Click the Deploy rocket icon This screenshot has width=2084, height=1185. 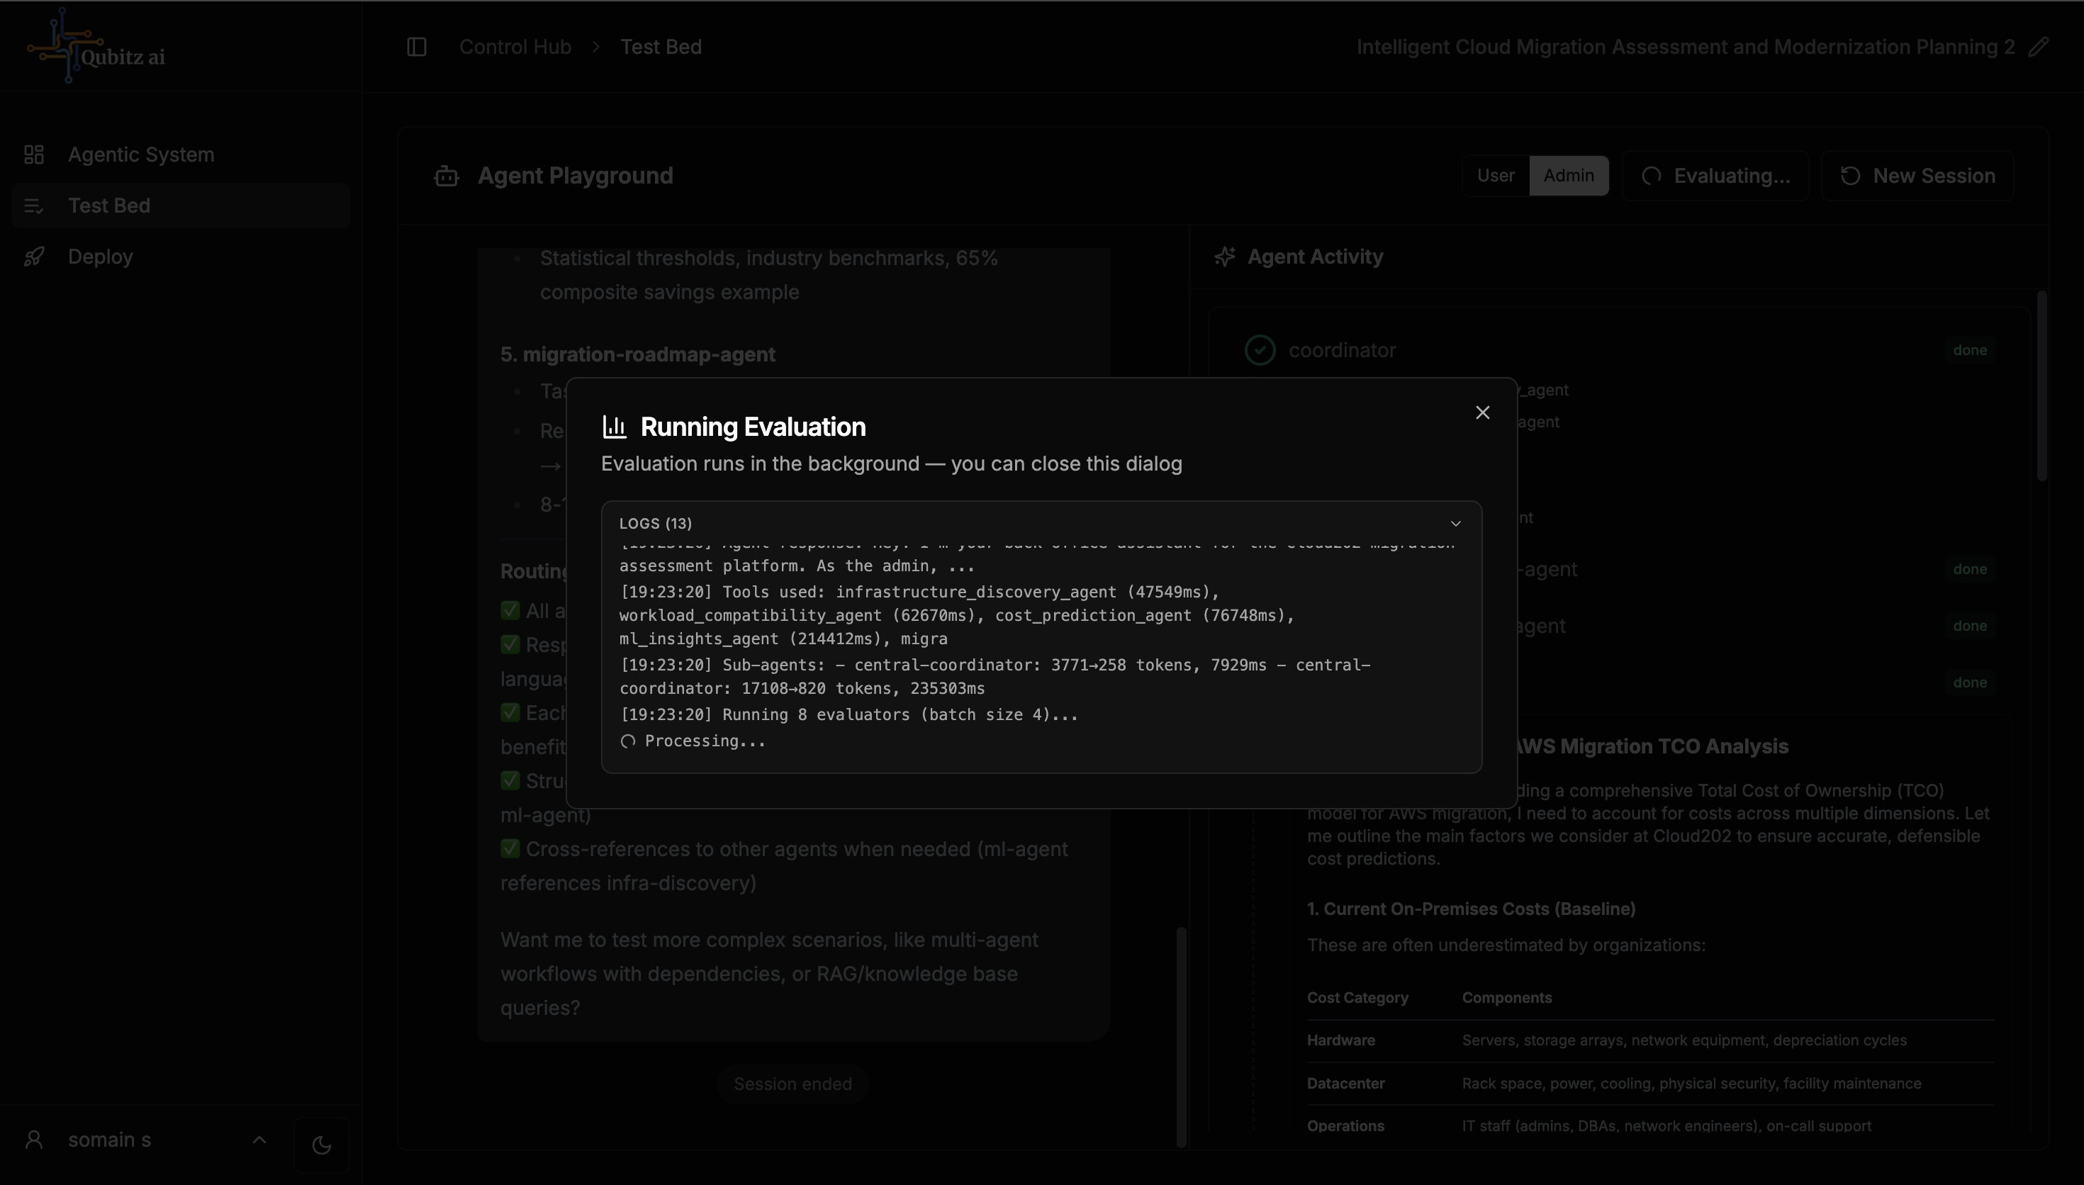coord(34,257)
